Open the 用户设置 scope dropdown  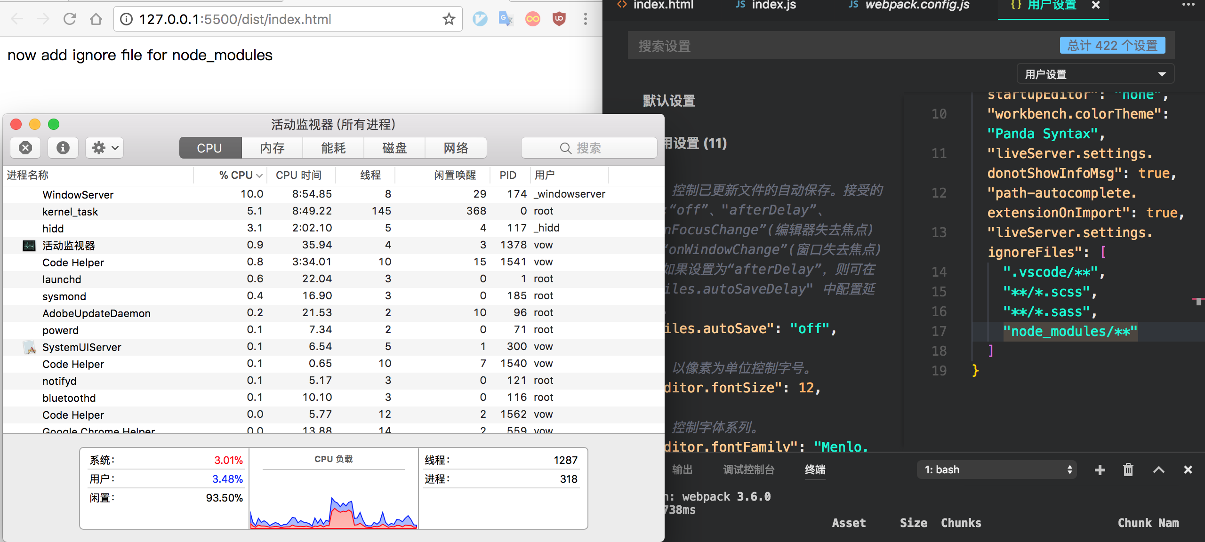pos(1095,74)
